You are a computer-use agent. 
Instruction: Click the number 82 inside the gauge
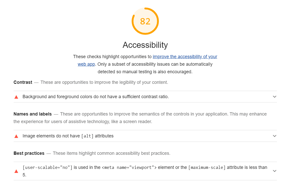[145, 21]
